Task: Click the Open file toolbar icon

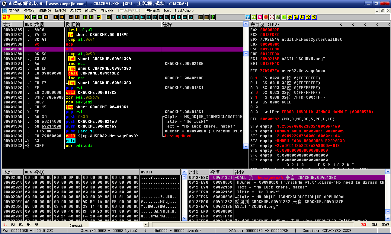Action: pos(28,17)
